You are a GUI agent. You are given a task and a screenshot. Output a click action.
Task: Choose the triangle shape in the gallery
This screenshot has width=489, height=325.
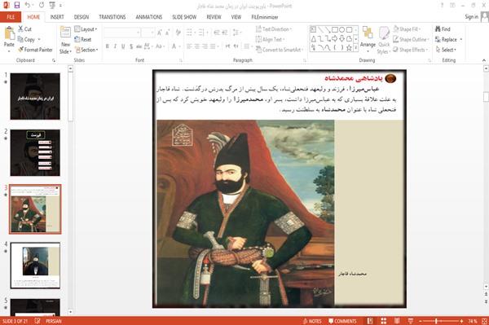point(313,38)
